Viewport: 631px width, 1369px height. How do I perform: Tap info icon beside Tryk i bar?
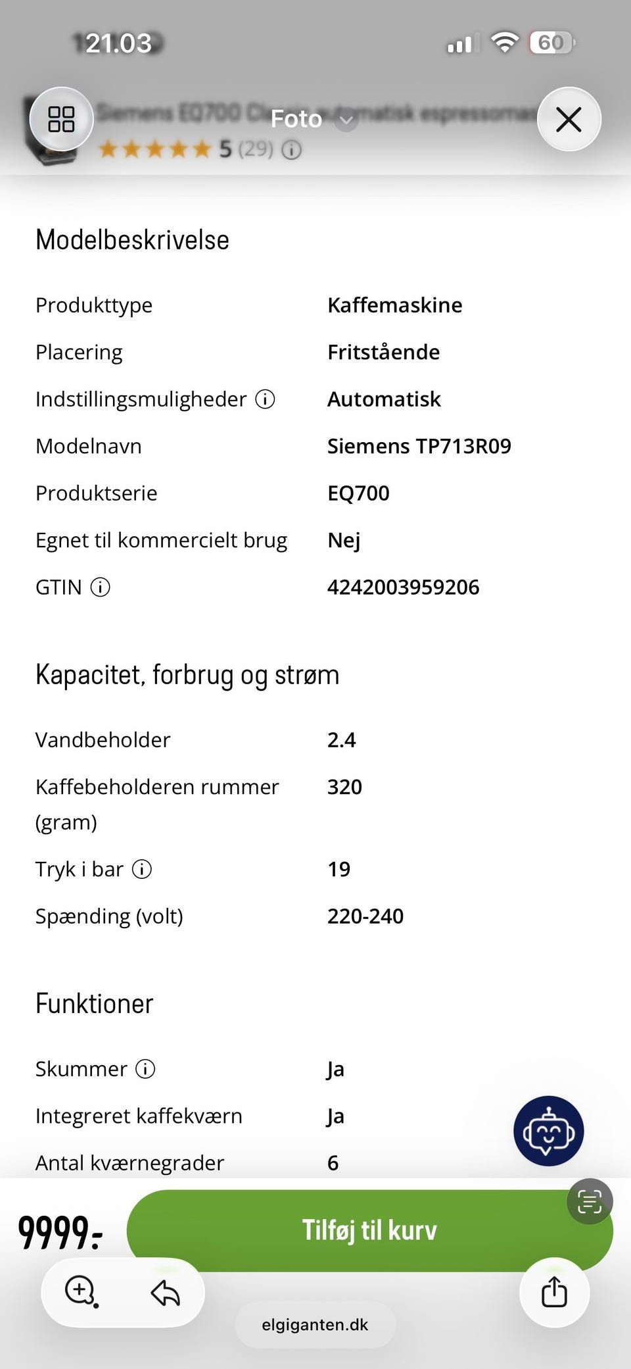(x=142, y=869)
